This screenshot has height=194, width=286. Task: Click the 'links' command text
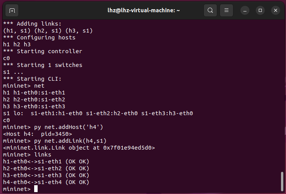click(x=43, y=155)
